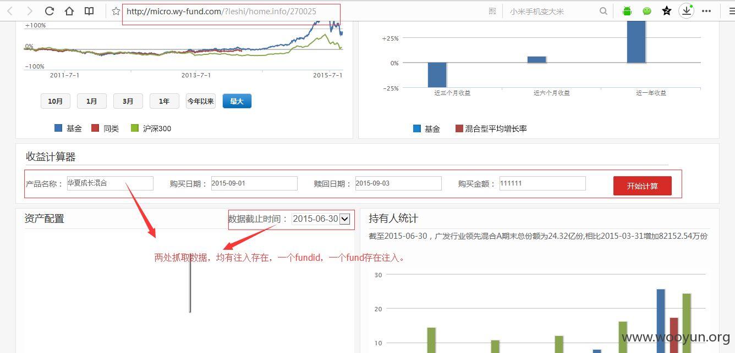This screenshot has height=353, width=735.
Task: Open the browser home page
Action: coord(69,11)
